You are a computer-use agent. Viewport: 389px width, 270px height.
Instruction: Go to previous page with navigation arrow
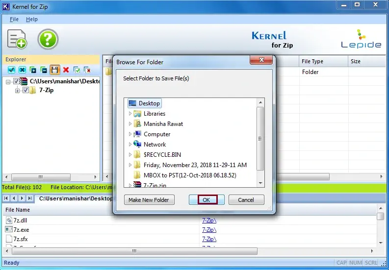(x=14, y=198)
